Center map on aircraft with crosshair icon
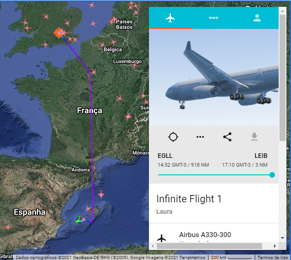Screen dimensions: 291x260 [173, 137]
